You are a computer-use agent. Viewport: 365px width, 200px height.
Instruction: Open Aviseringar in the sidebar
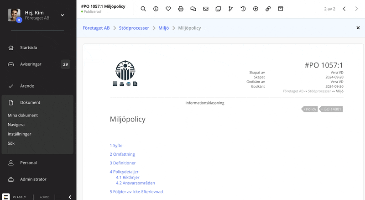coord(31,64)
